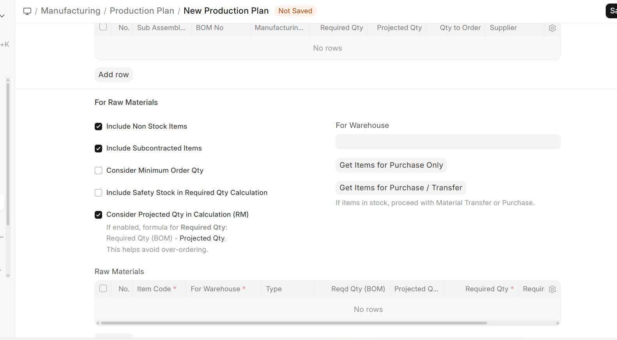Click Get Items for Purchase / Transfer
Screen dimensions: 617x340
pos(400,188)
